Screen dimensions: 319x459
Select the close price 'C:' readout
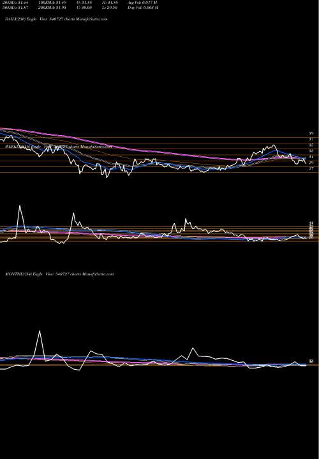83,8
